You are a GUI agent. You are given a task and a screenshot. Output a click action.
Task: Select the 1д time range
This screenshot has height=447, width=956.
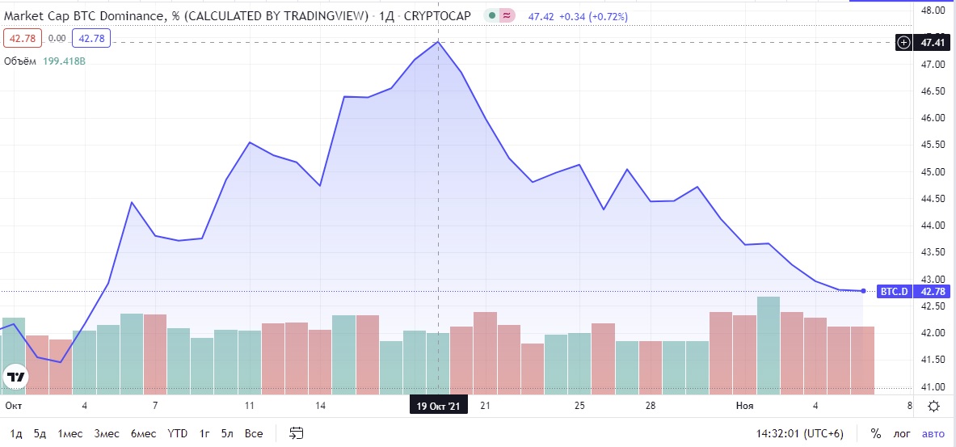[16, 433]
